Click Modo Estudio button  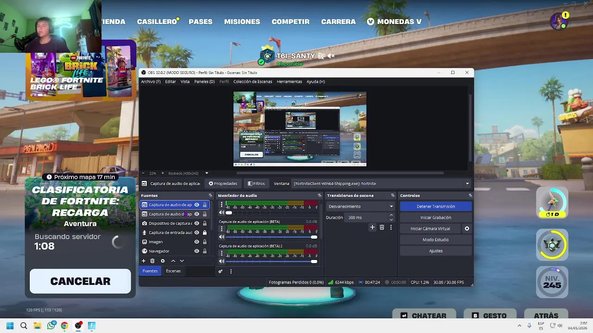[435, 240]
